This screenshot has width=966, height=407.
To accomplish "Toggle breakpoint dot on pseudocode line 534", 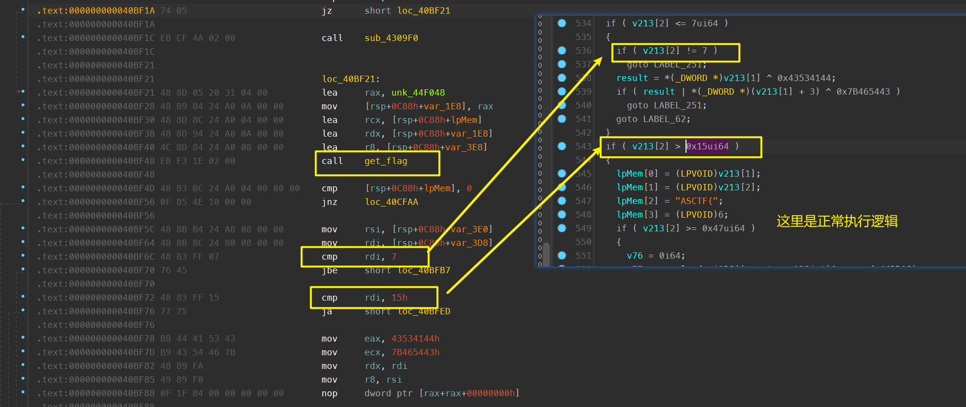I will click(562, 23).
